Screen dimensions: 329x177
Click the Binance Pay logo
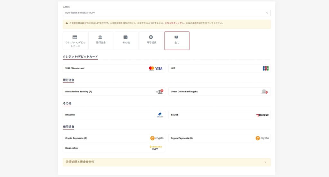[156, 148]
